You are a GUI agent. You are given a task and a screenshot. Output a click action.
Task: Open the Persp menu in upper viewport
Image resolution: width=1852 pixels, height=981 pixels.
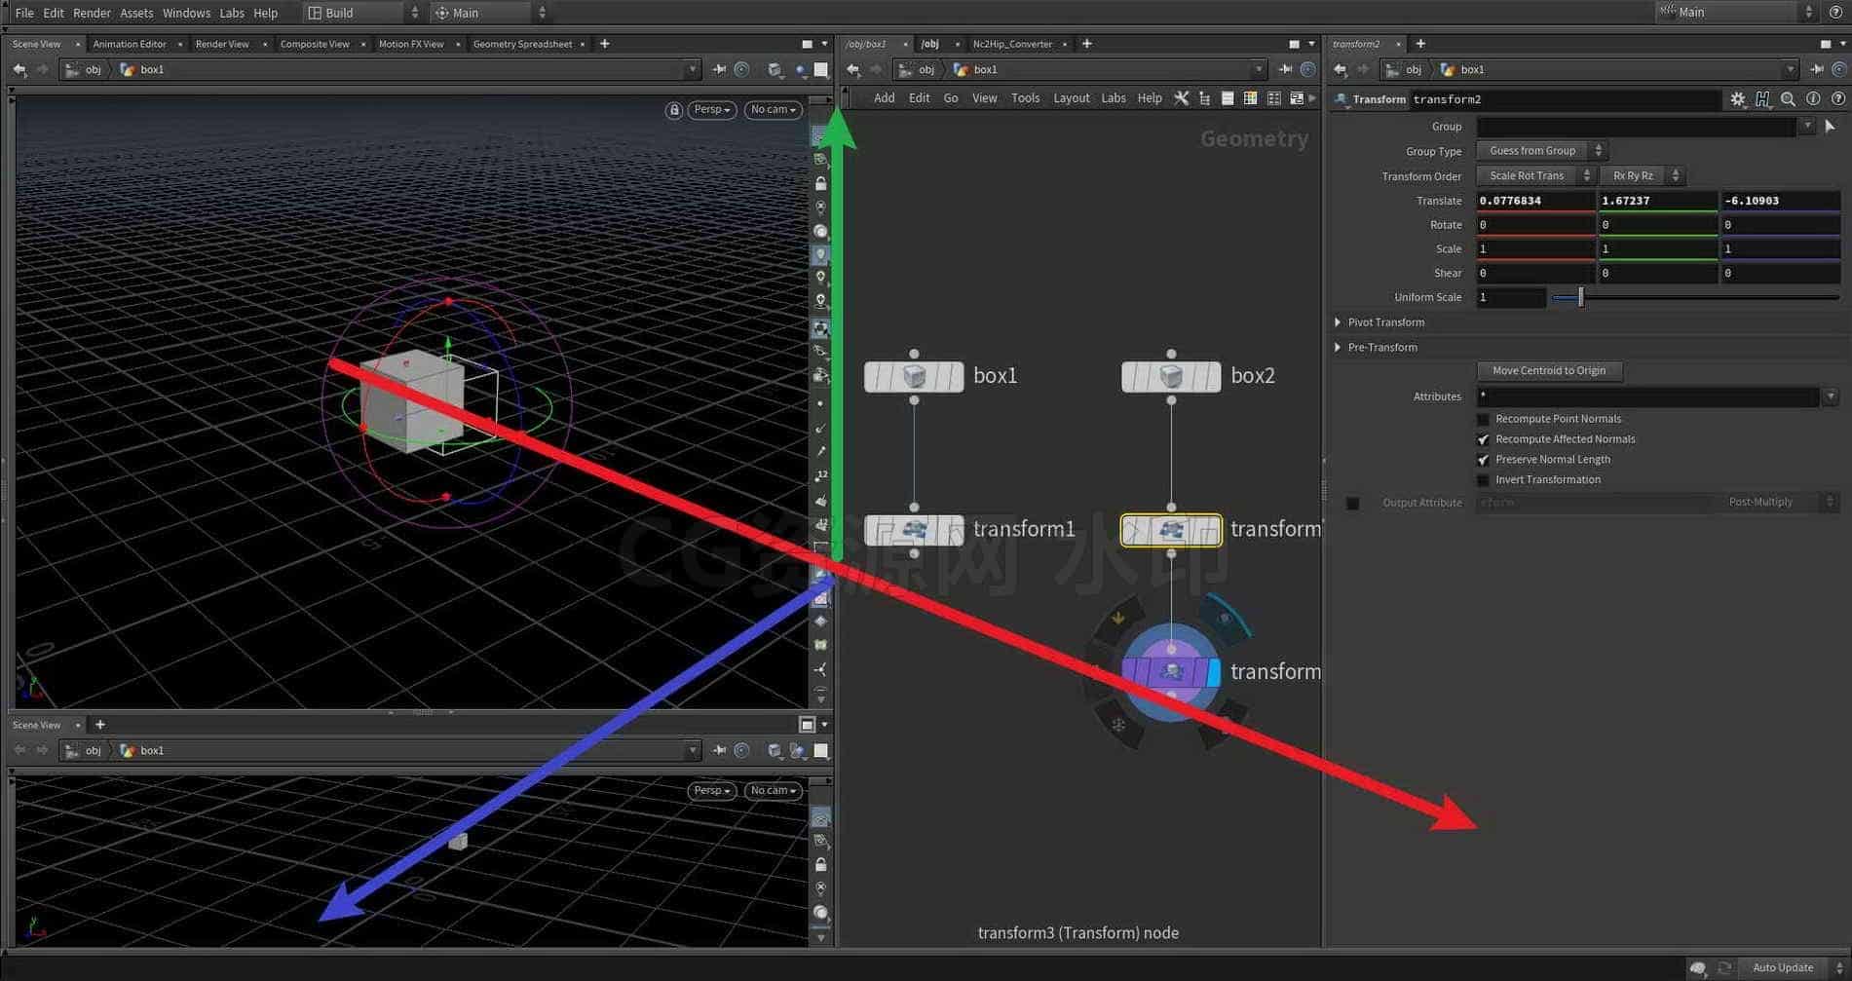(x=711, y=110)
